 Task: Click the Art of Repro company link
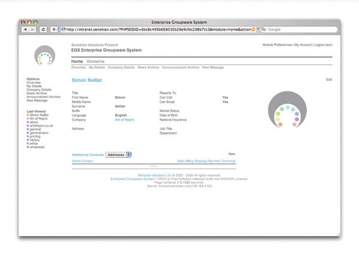(x=124, y=120)
